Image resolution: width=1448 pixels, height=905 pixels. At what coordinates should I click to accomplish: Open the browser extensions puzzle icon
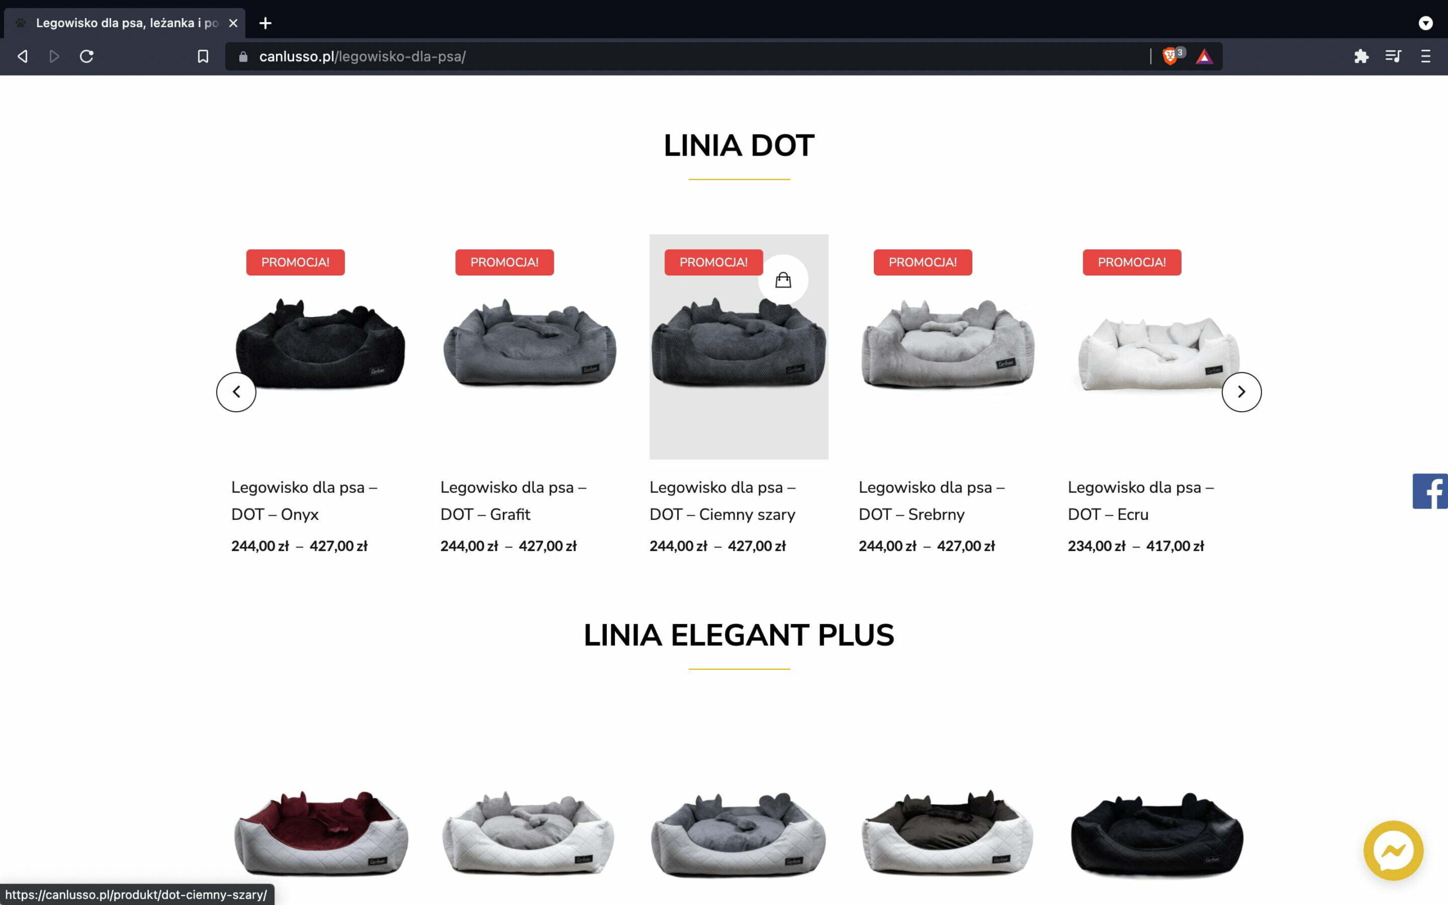1361,56
